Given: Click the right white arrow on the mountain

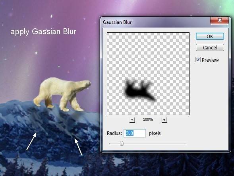Looking at the screenshot, I should coord(79,147).
